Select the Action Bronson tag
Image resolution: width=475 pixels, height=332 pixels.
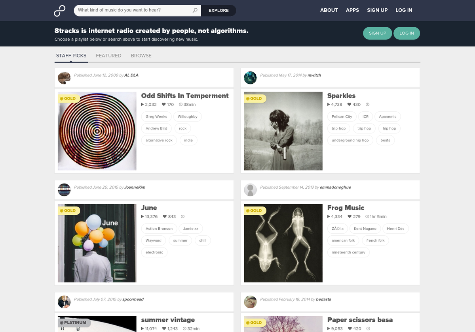tap(159, 229)
